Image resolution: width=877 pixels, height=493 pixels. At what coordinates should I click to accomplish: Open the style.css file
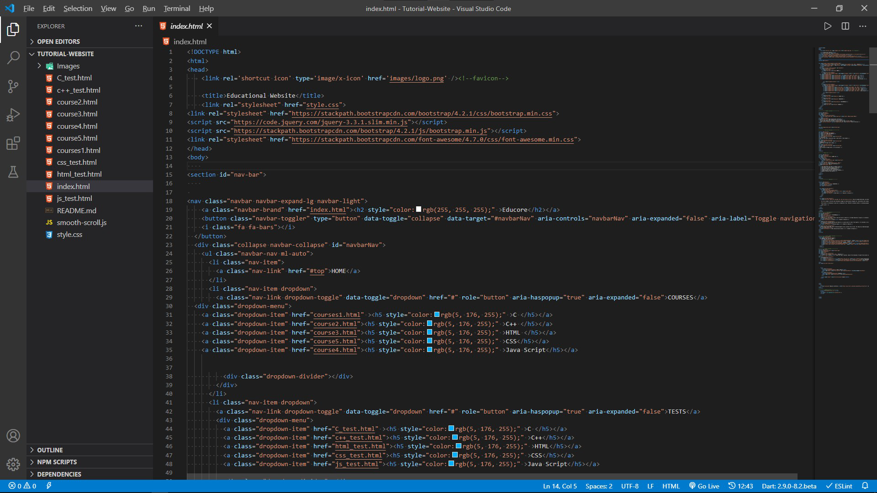69,235
